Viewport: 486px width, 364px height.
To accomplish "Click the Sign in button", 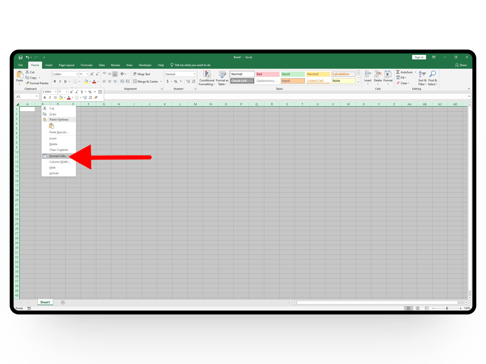I will 419,57.
